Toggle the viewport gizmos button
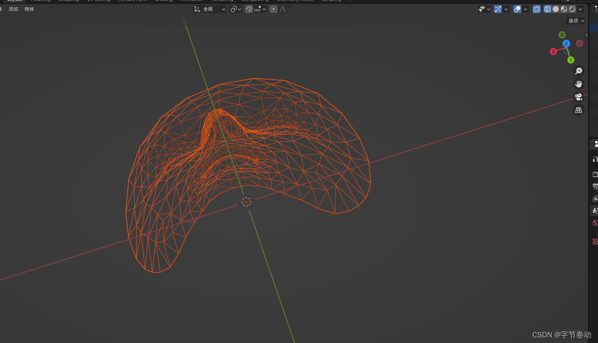The image size is (598, 343). tap(498, 9)
